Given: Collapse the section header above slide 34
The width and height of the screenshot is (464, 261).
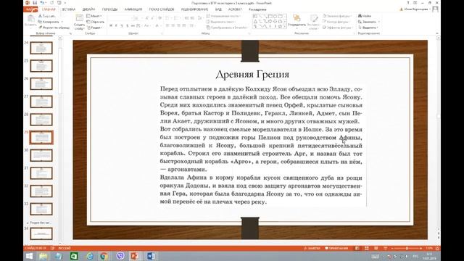Looking at the screenshot, I should (x=28, y=223).
